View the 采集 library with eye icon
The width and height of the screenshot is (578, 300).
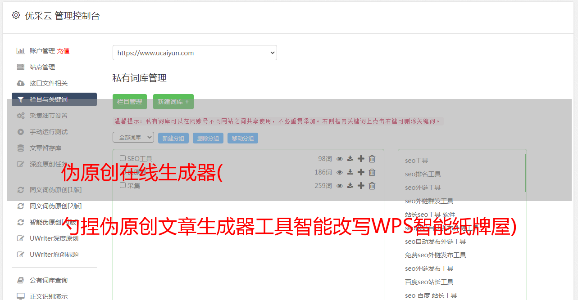pos(340,186)
